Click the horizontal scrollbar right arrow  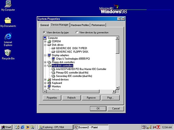(x=114, y=91)
